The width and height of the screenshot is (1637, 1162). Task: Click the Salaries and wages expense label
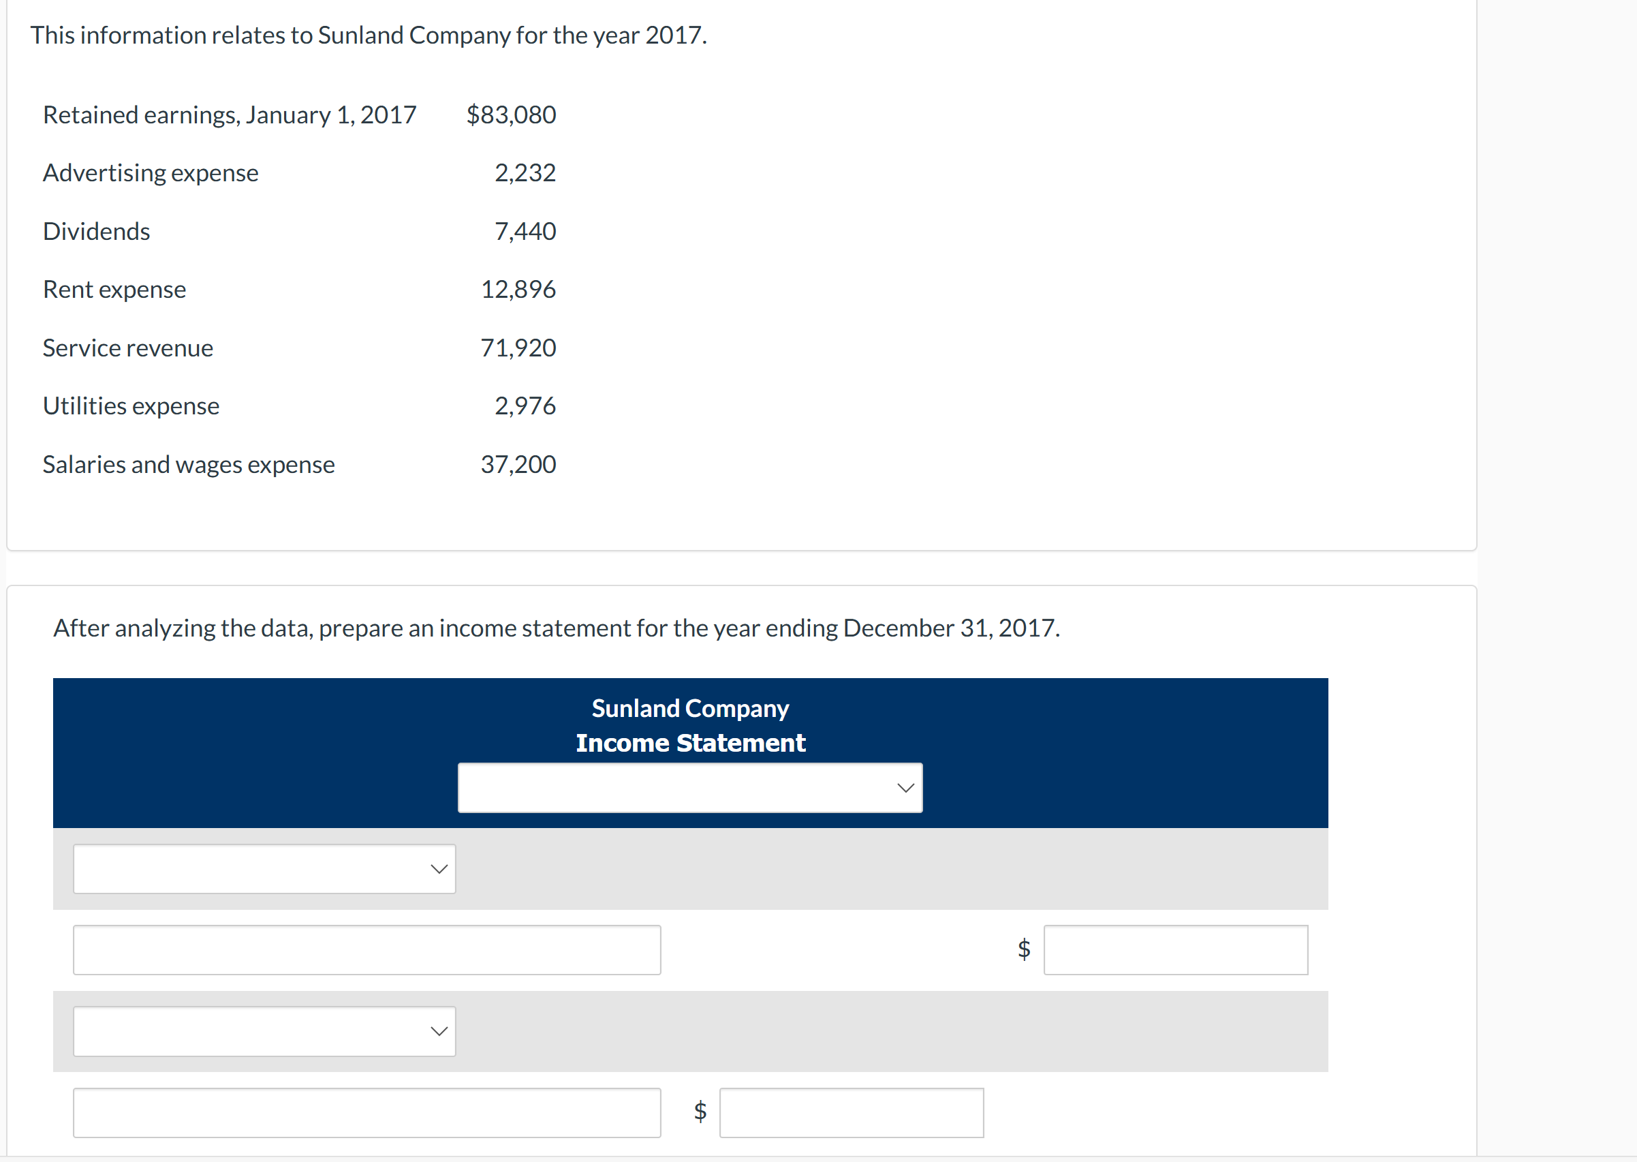click(188, 463)
